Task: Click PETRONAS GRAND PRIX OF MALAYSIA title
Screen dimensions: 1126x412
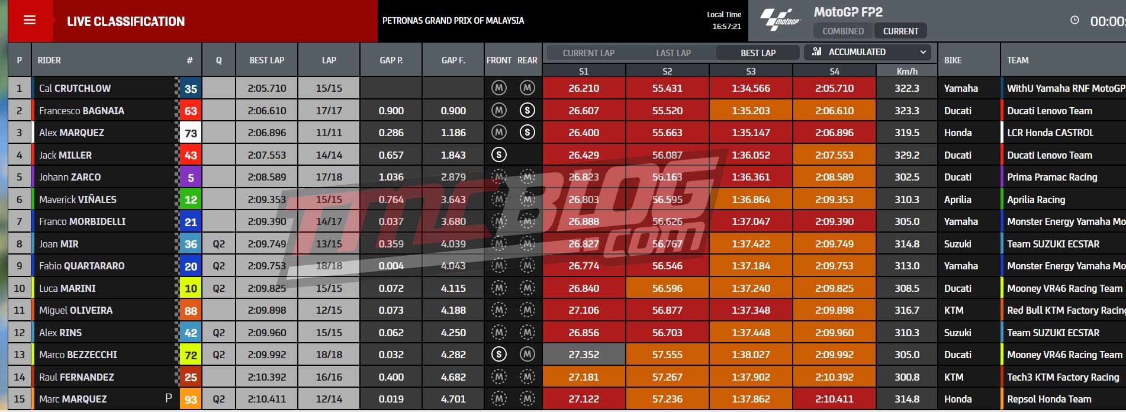Action: 453,21
